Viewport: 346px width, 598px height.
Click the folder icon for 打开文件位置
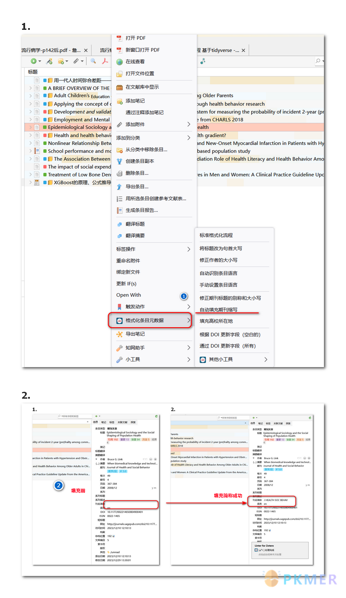(120, 74)
